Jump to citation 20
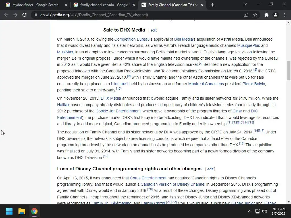291x218 pixels. point(150,189)
